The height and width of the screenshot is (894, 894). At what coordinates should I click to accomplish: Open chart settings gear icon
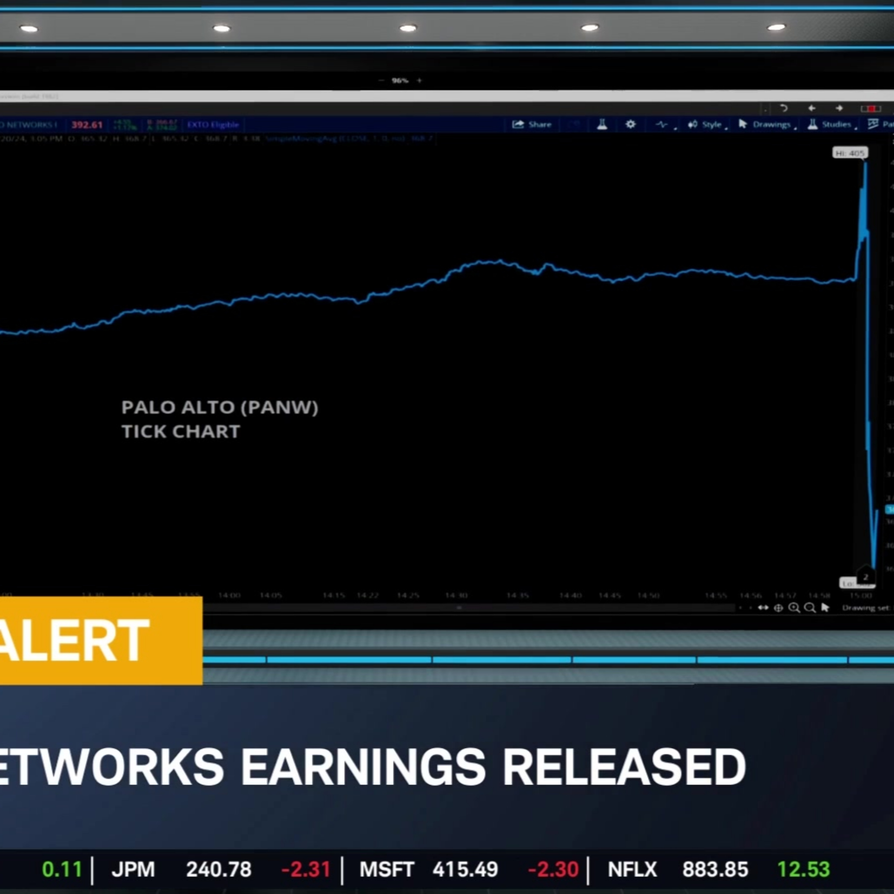point(630,125)
